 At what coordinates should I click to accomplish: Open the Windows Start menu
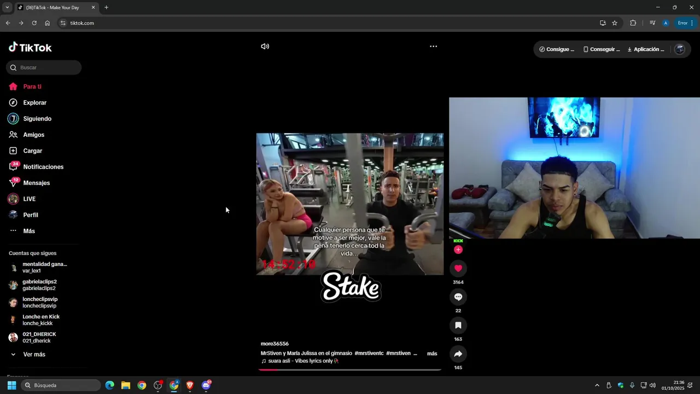click(x=11, y=385)
